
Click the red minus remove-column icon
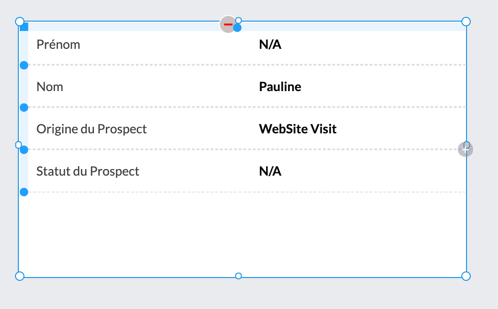228,24
